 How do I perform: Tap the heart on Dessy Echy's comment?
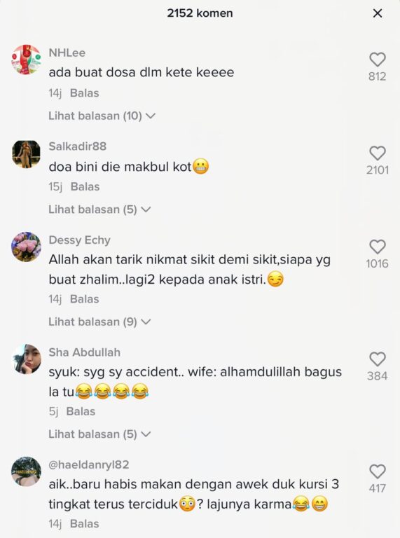point(378,247)
